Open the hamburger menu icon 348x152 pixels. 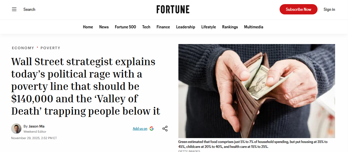point(14,10)
